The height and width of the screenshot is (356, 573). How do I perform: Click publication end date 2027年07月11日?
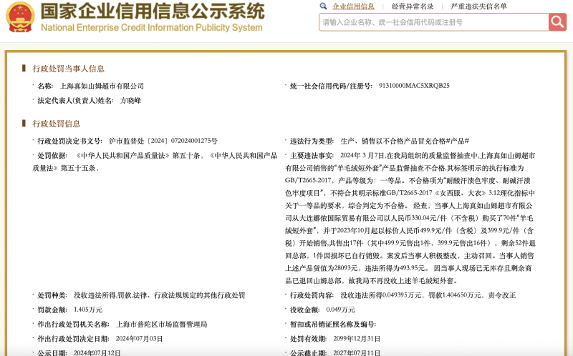click(357, 352)
